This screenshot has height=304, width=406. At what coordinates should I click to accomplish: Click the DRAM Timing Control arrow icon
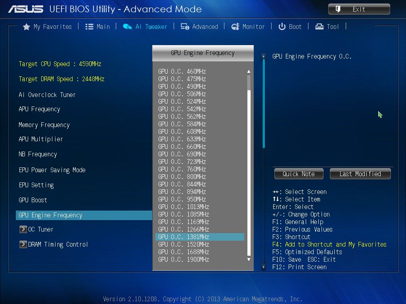23,244
